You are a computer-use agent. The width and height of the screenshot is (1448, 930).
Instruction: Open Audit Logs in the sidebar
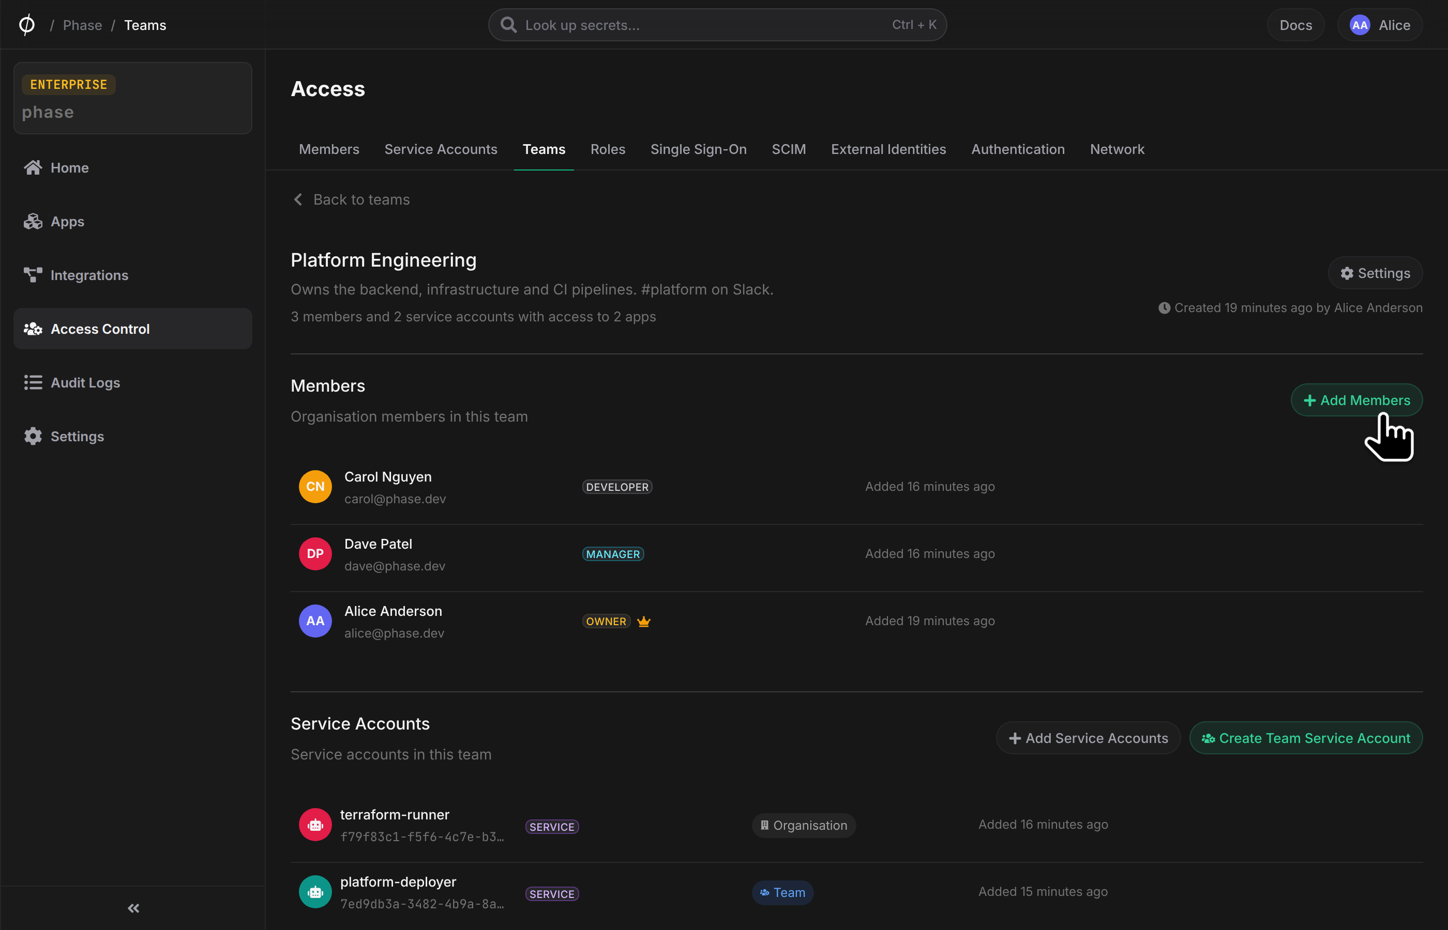(132, 382)
